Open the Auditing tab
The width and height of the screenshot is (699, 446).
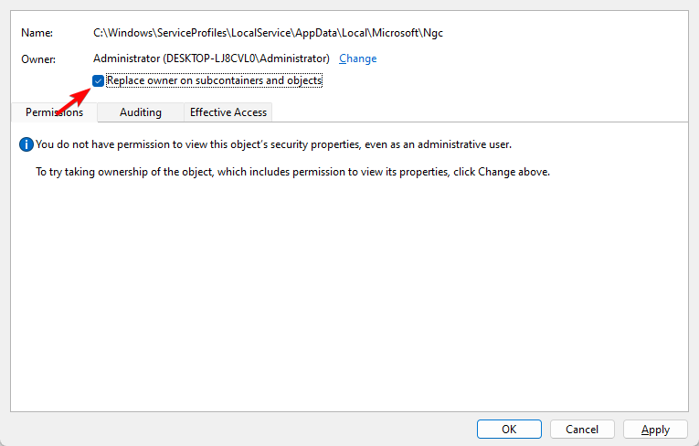point(140,112)
